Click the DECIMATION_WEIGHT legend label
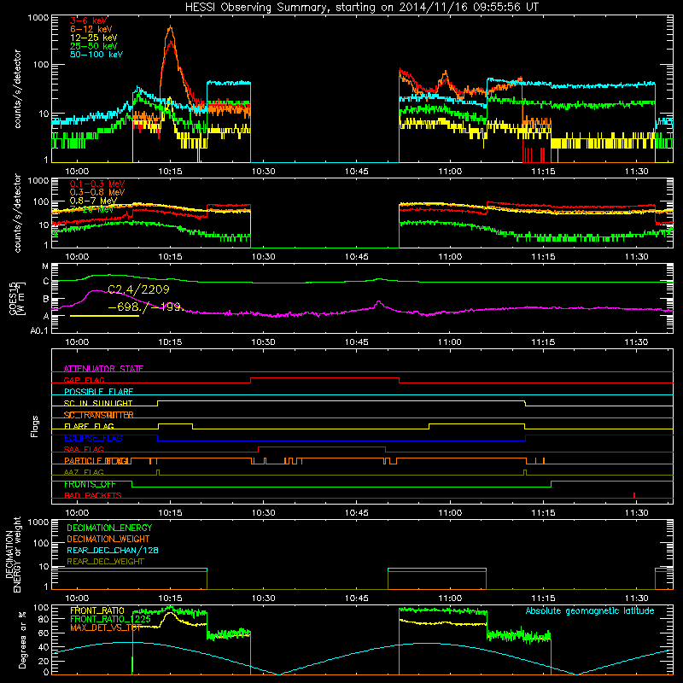Image resolution: width=683 pixels, height=683 pixels. click(x=108, y=539)
